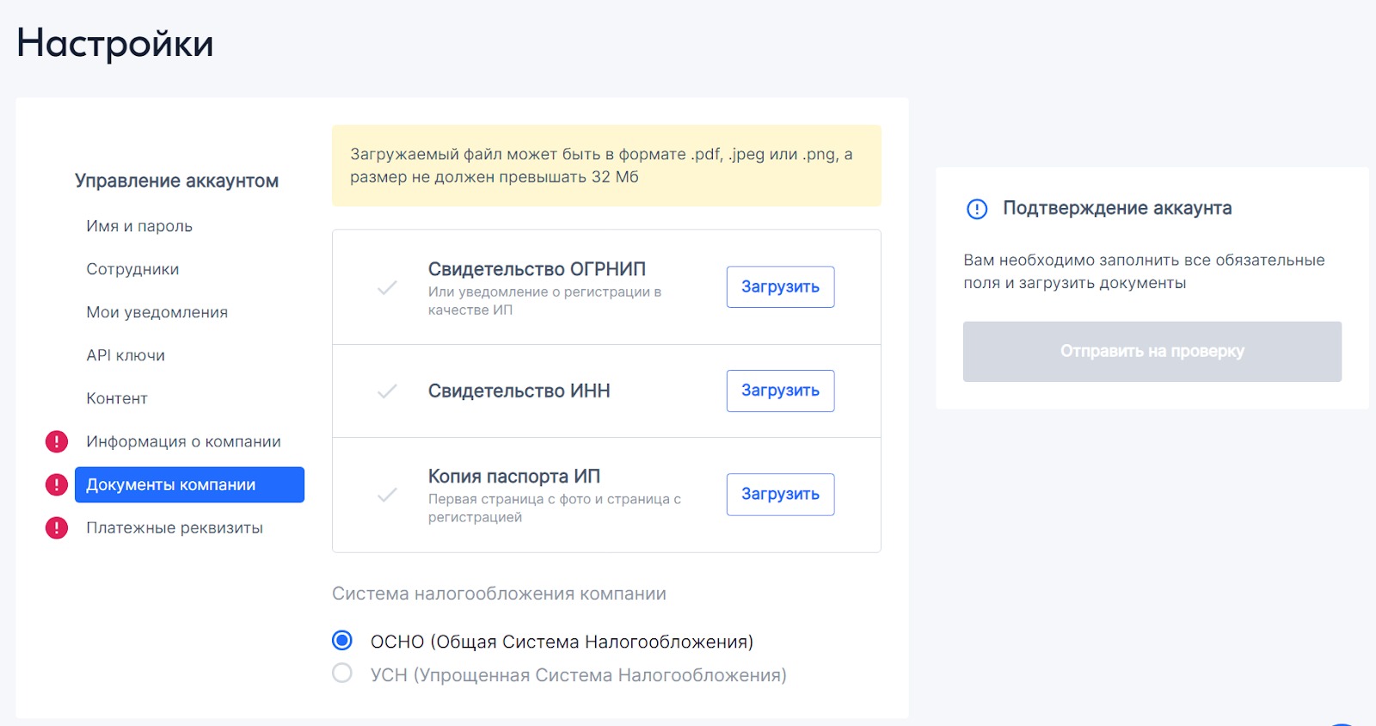Image resolution: width=1376 pixels, height=726 pixels.
Task: Navigate to API ключи
Action: (126, 355)
